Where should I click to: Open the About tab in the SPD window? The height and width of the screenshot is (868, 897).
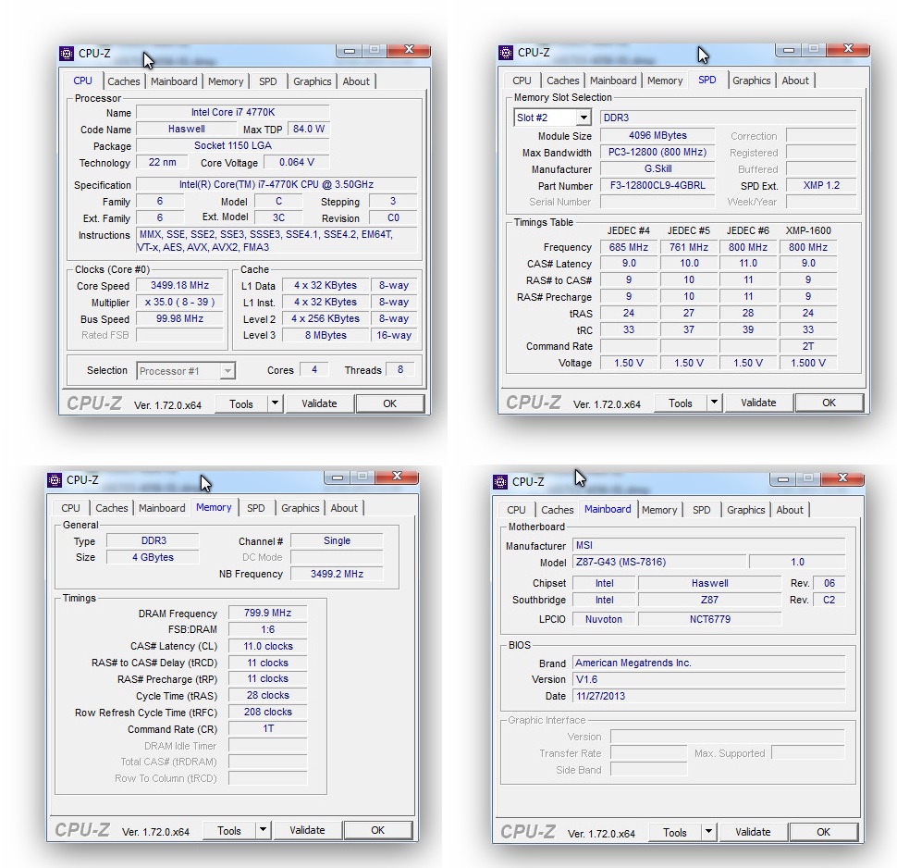coord(795,81)
